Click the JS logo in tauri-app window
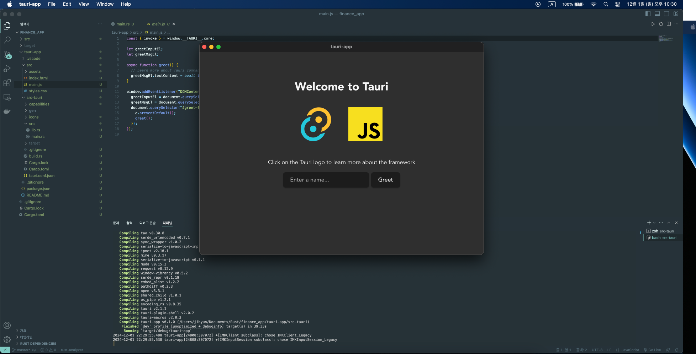 point(365,124)
